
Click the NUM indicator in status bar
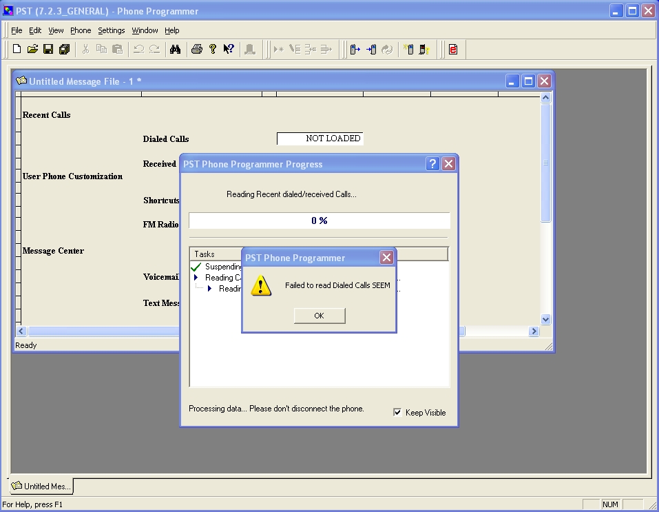[610, 504]
